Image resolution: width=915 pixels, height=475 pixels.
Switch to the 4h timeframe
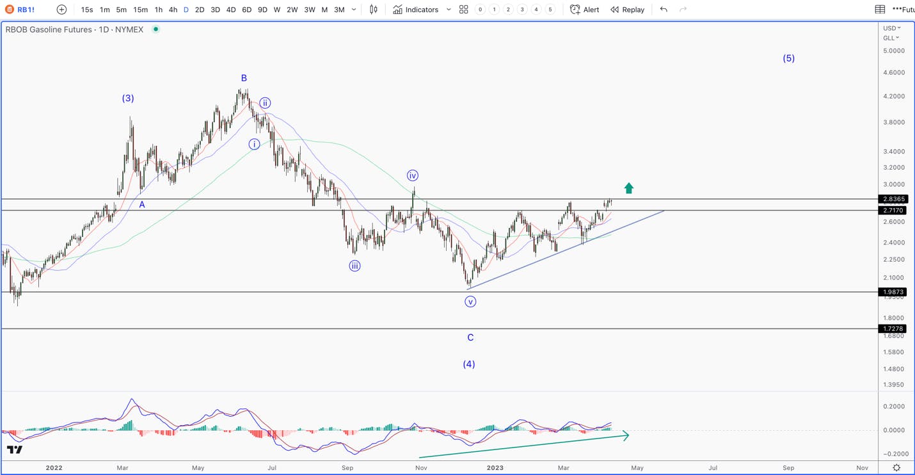173,10
